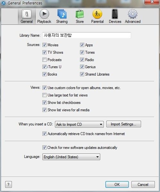This screenshot has width=160, height=192.
Task: Close the General Preferences window
Action: click(152, 2)
